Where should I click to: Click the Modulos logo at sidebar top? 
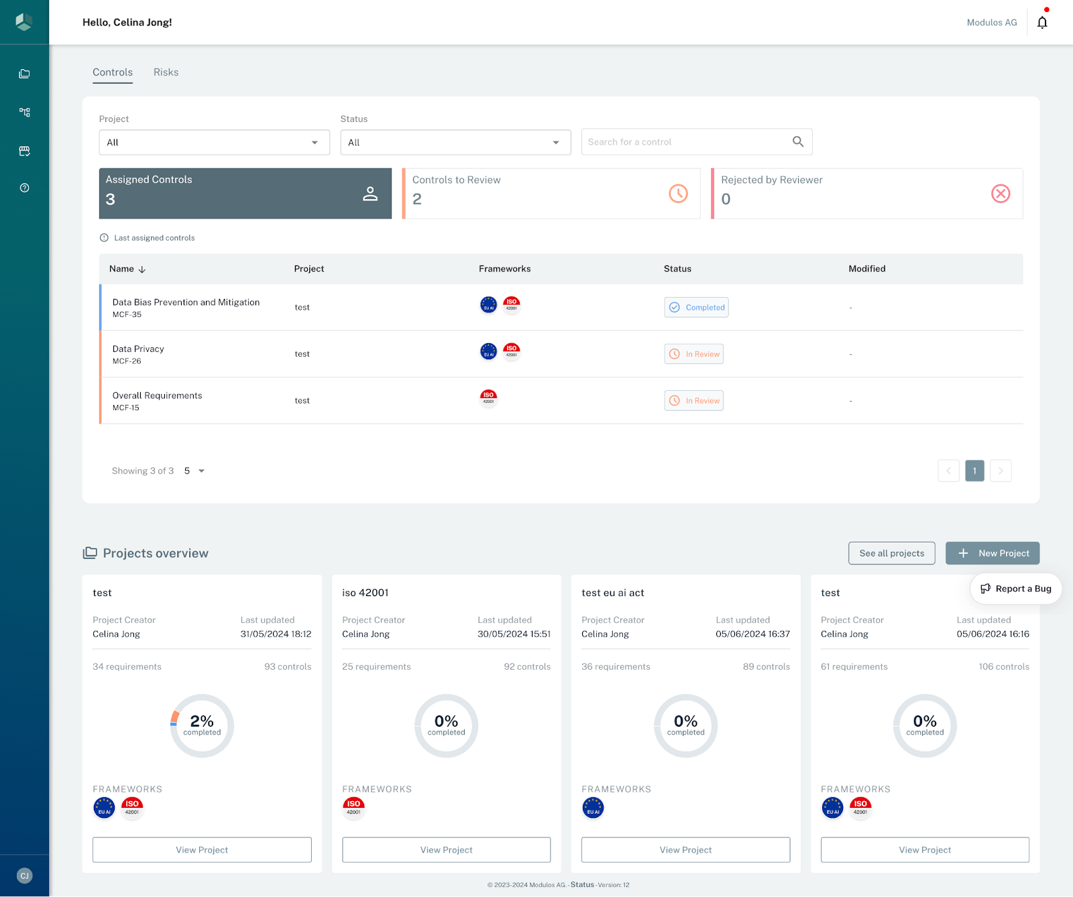click(x=24, y=21)
